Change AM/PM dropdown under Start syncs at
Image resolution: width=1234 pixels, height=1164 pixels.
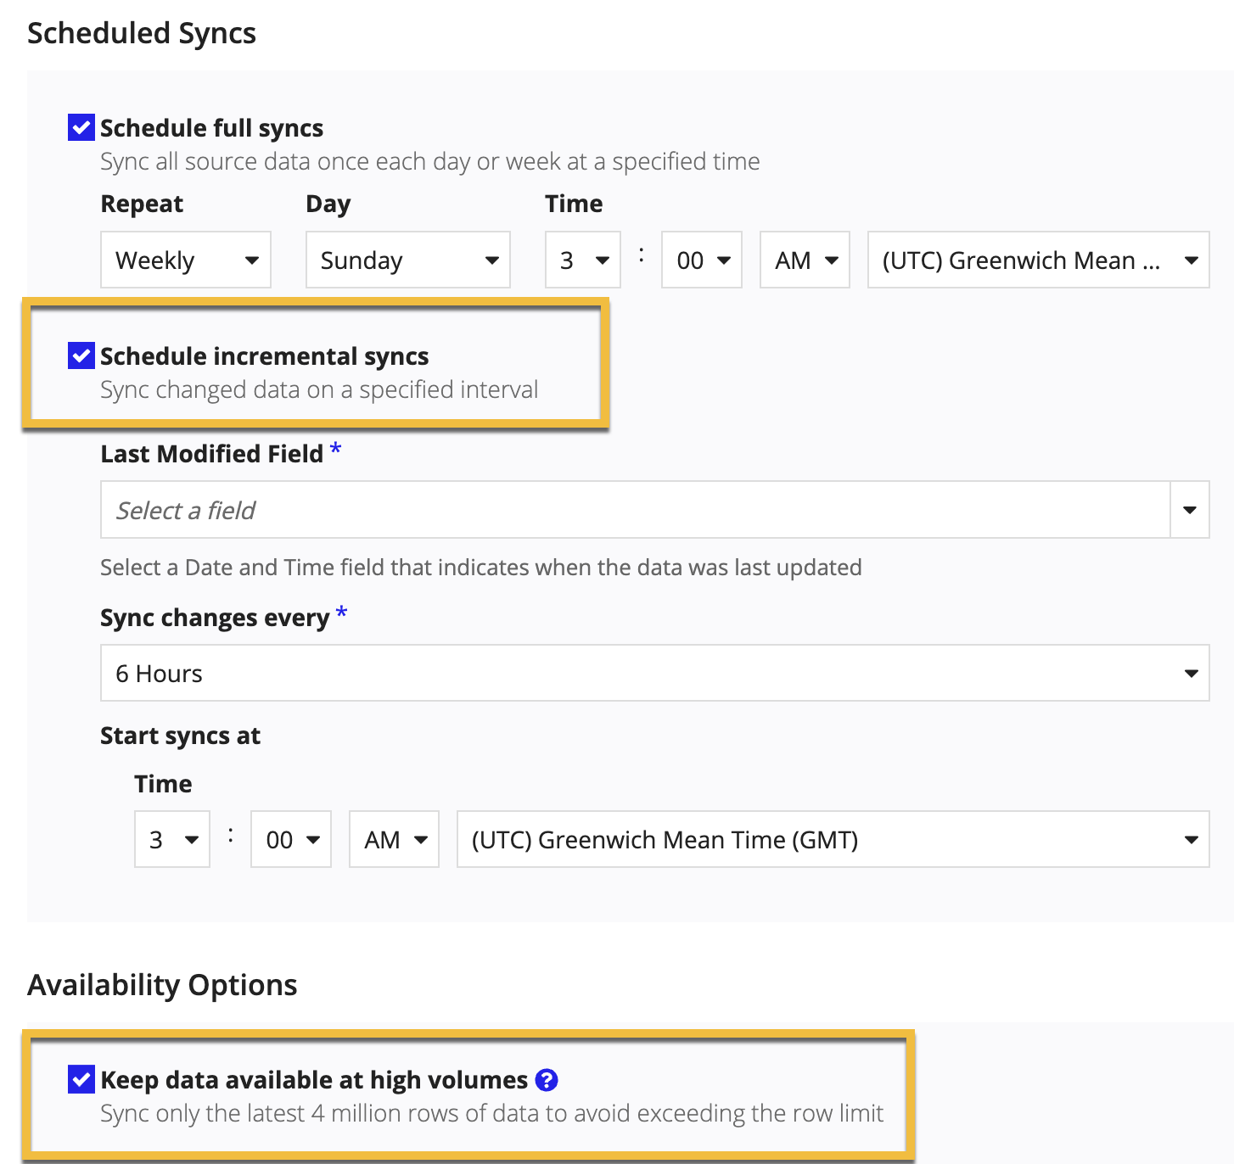click(395, 839)
